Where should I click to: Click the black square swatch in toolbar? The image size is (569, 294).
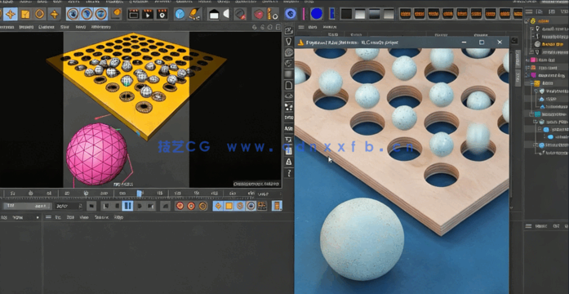(x=346, y=14)
